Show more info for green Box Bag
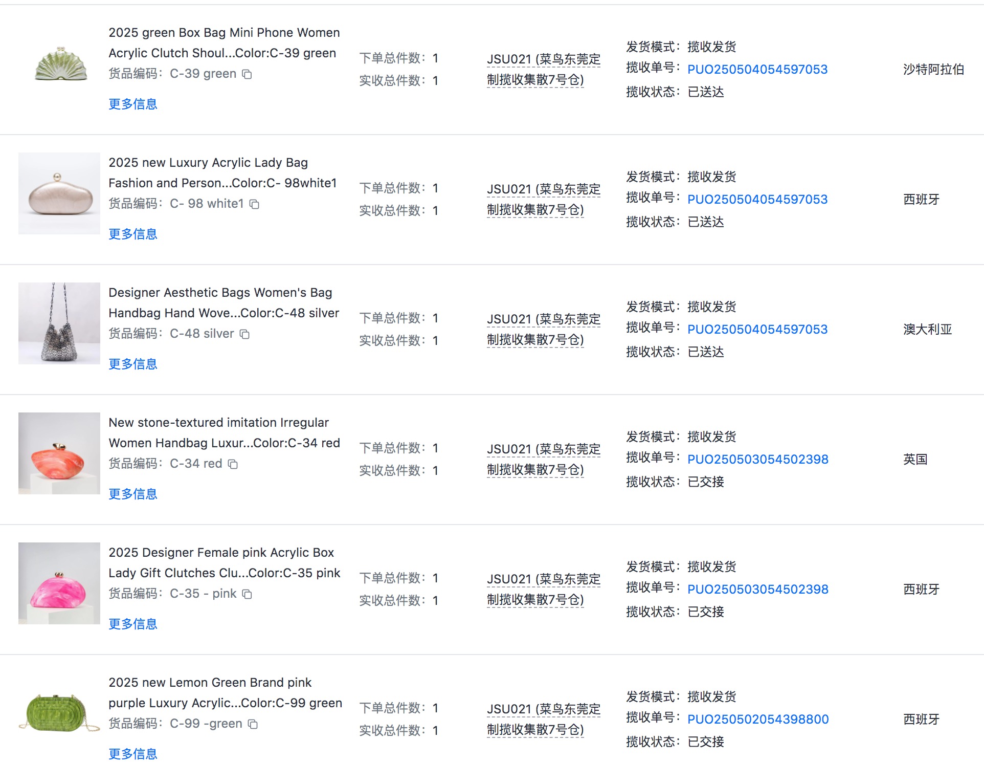984x784 pixels. [x=133, y=104]
